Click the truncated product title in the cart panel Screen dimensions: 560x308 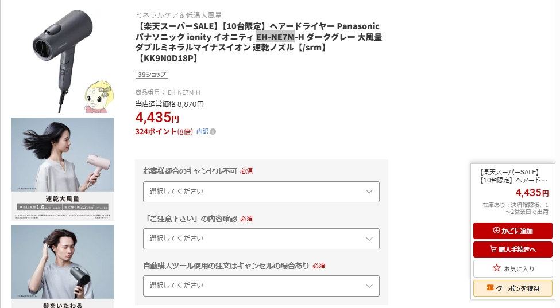513,176
